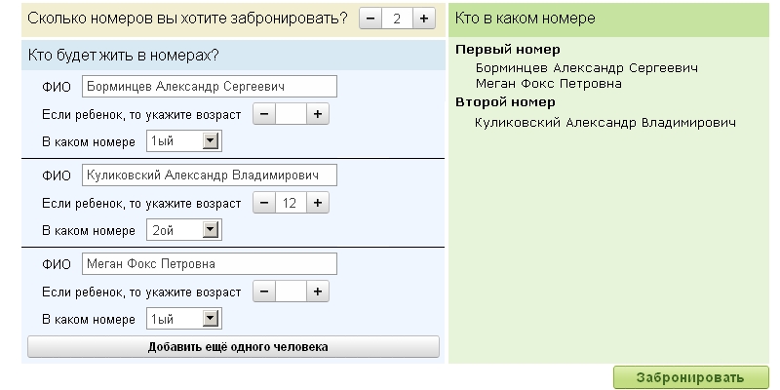The image size is (780, 390).
Task: Click minus on Меган Фокс age
Action: [x=264, y=292]
